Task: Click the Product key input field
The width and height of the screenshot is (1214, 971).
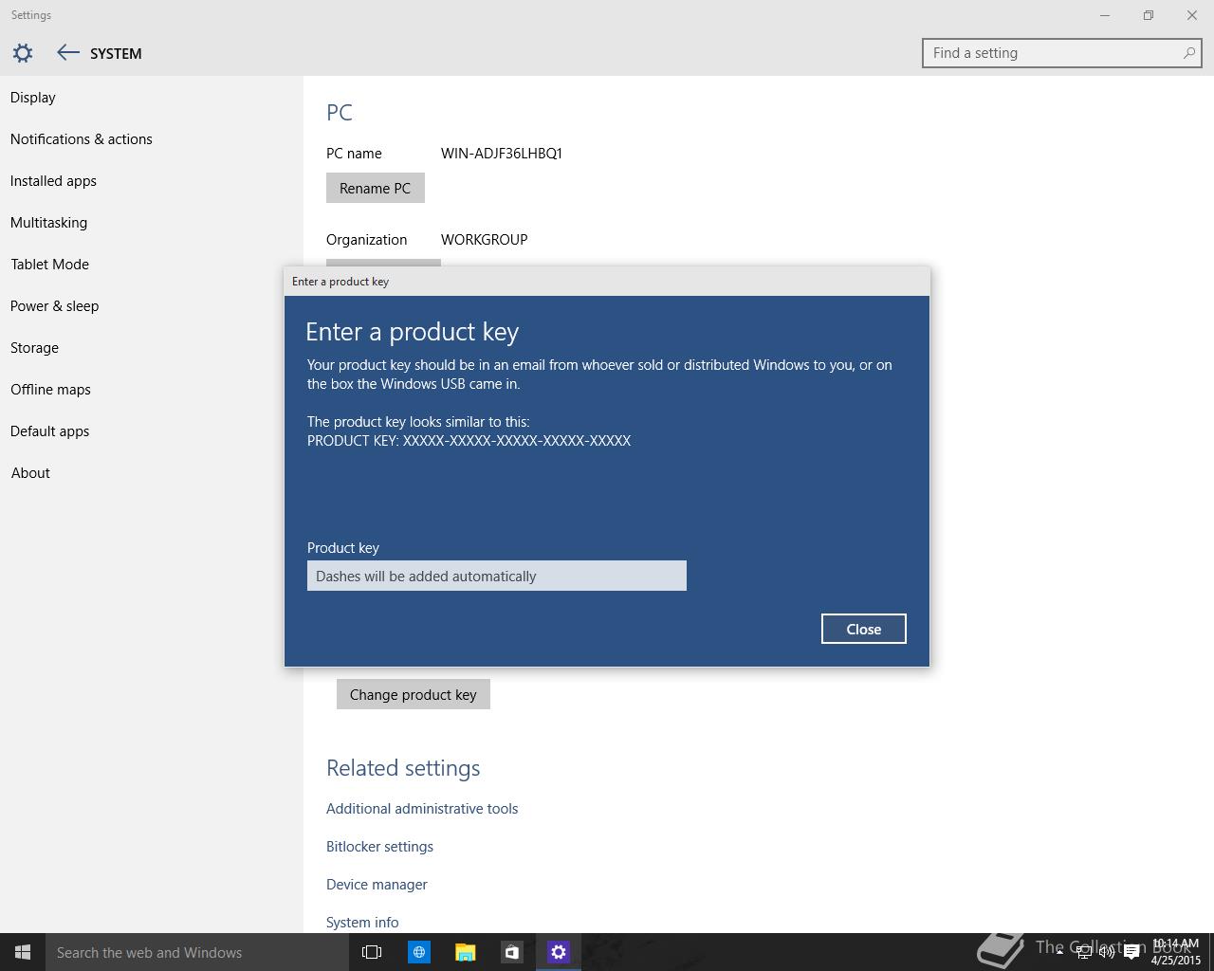Action: [497, 576]
